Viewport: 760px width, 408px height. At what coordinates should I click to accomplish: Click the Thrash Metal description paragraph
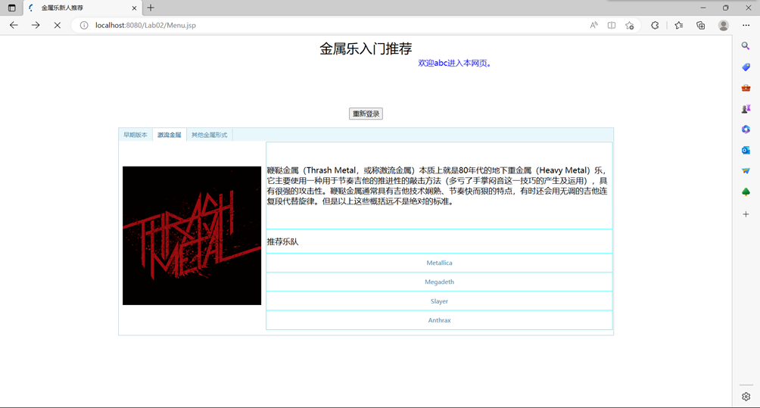[x=438, y=185]
